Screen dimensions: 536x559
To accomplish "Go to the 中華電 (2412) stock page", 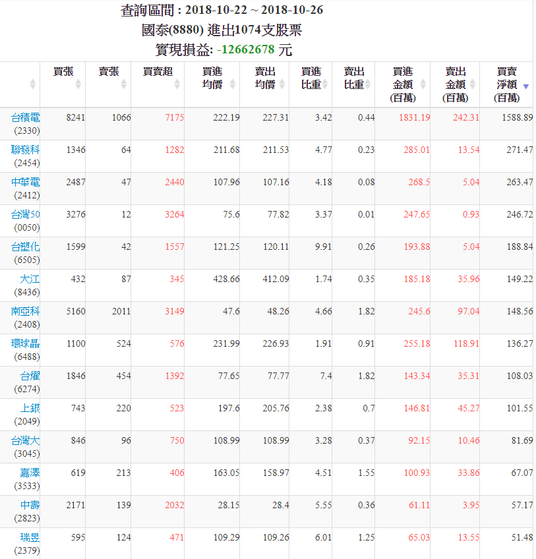I will point(26,182).
